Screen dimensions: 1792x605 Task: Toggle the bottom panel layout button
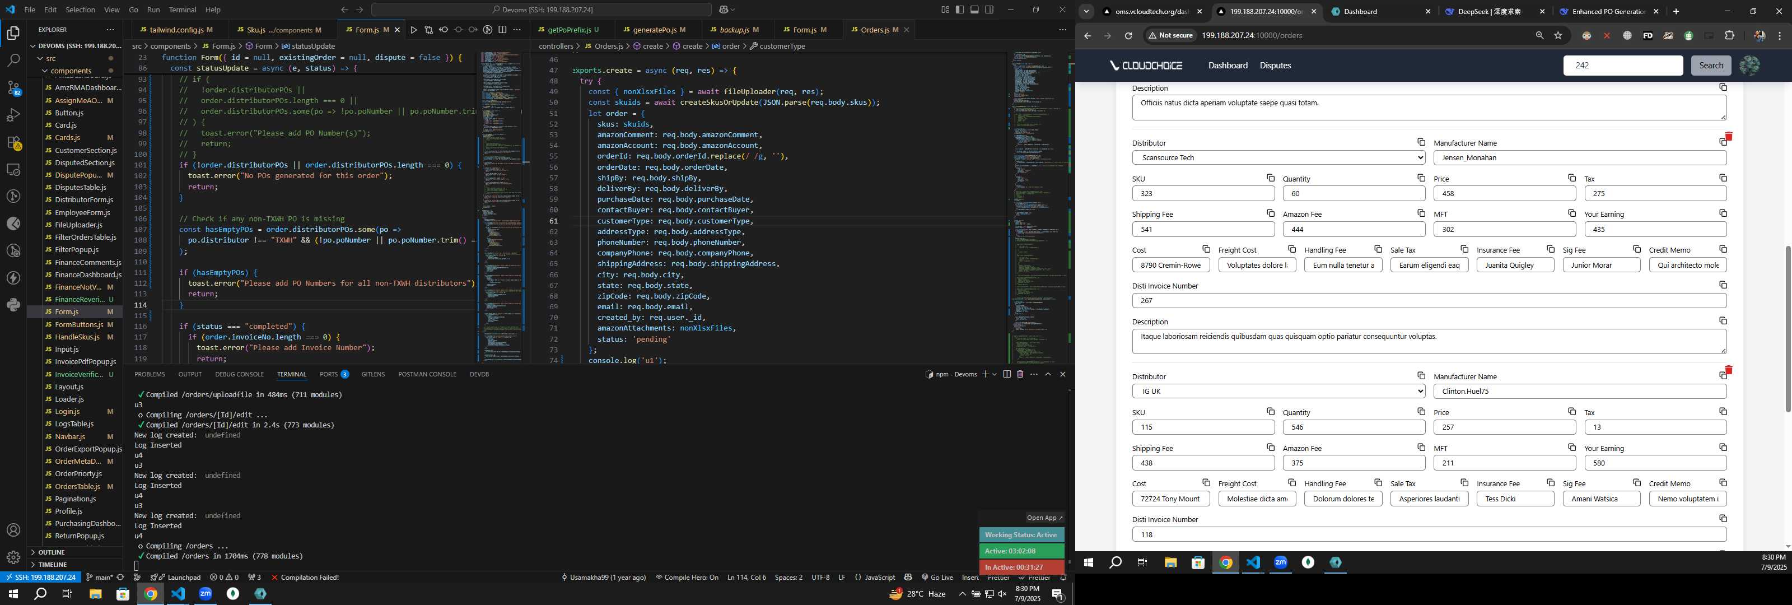click(x=974, y=10)
